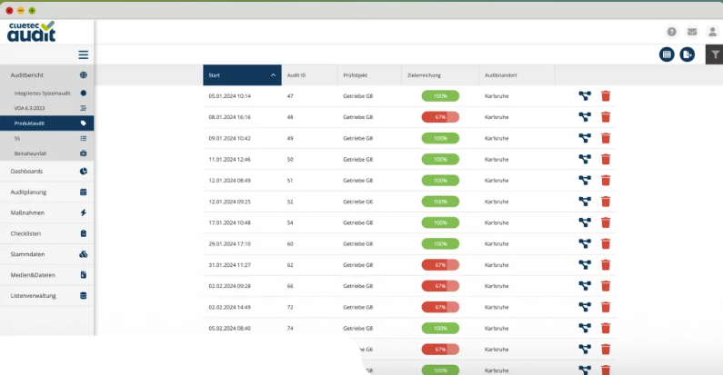Click Getriebe G6 in audit 52 row

coord(357,202)
